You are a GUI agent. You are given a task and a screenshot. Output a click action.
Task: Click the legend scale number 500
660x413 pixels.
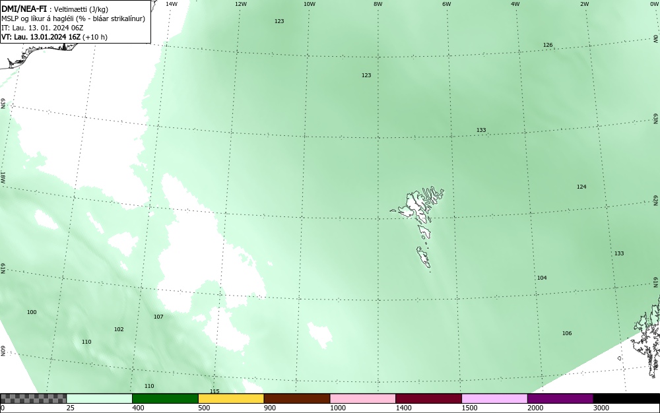[x=204, y=408]
